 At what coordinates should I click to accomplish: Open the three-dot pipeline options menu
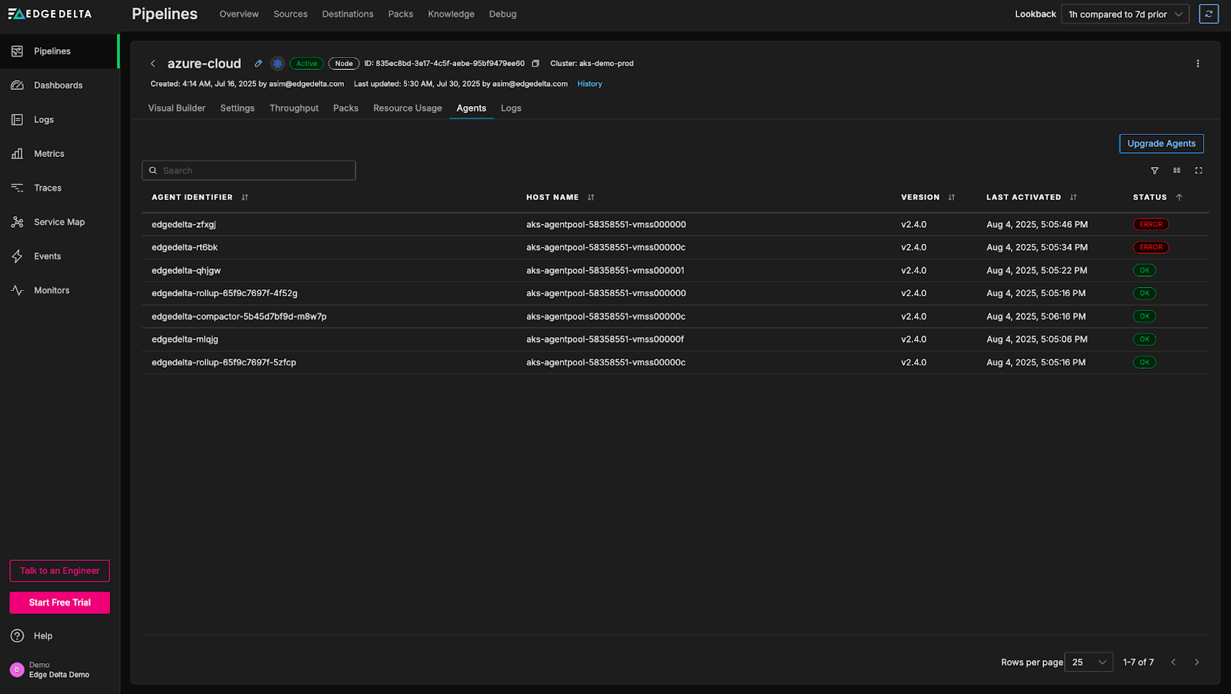(1197, 64)
